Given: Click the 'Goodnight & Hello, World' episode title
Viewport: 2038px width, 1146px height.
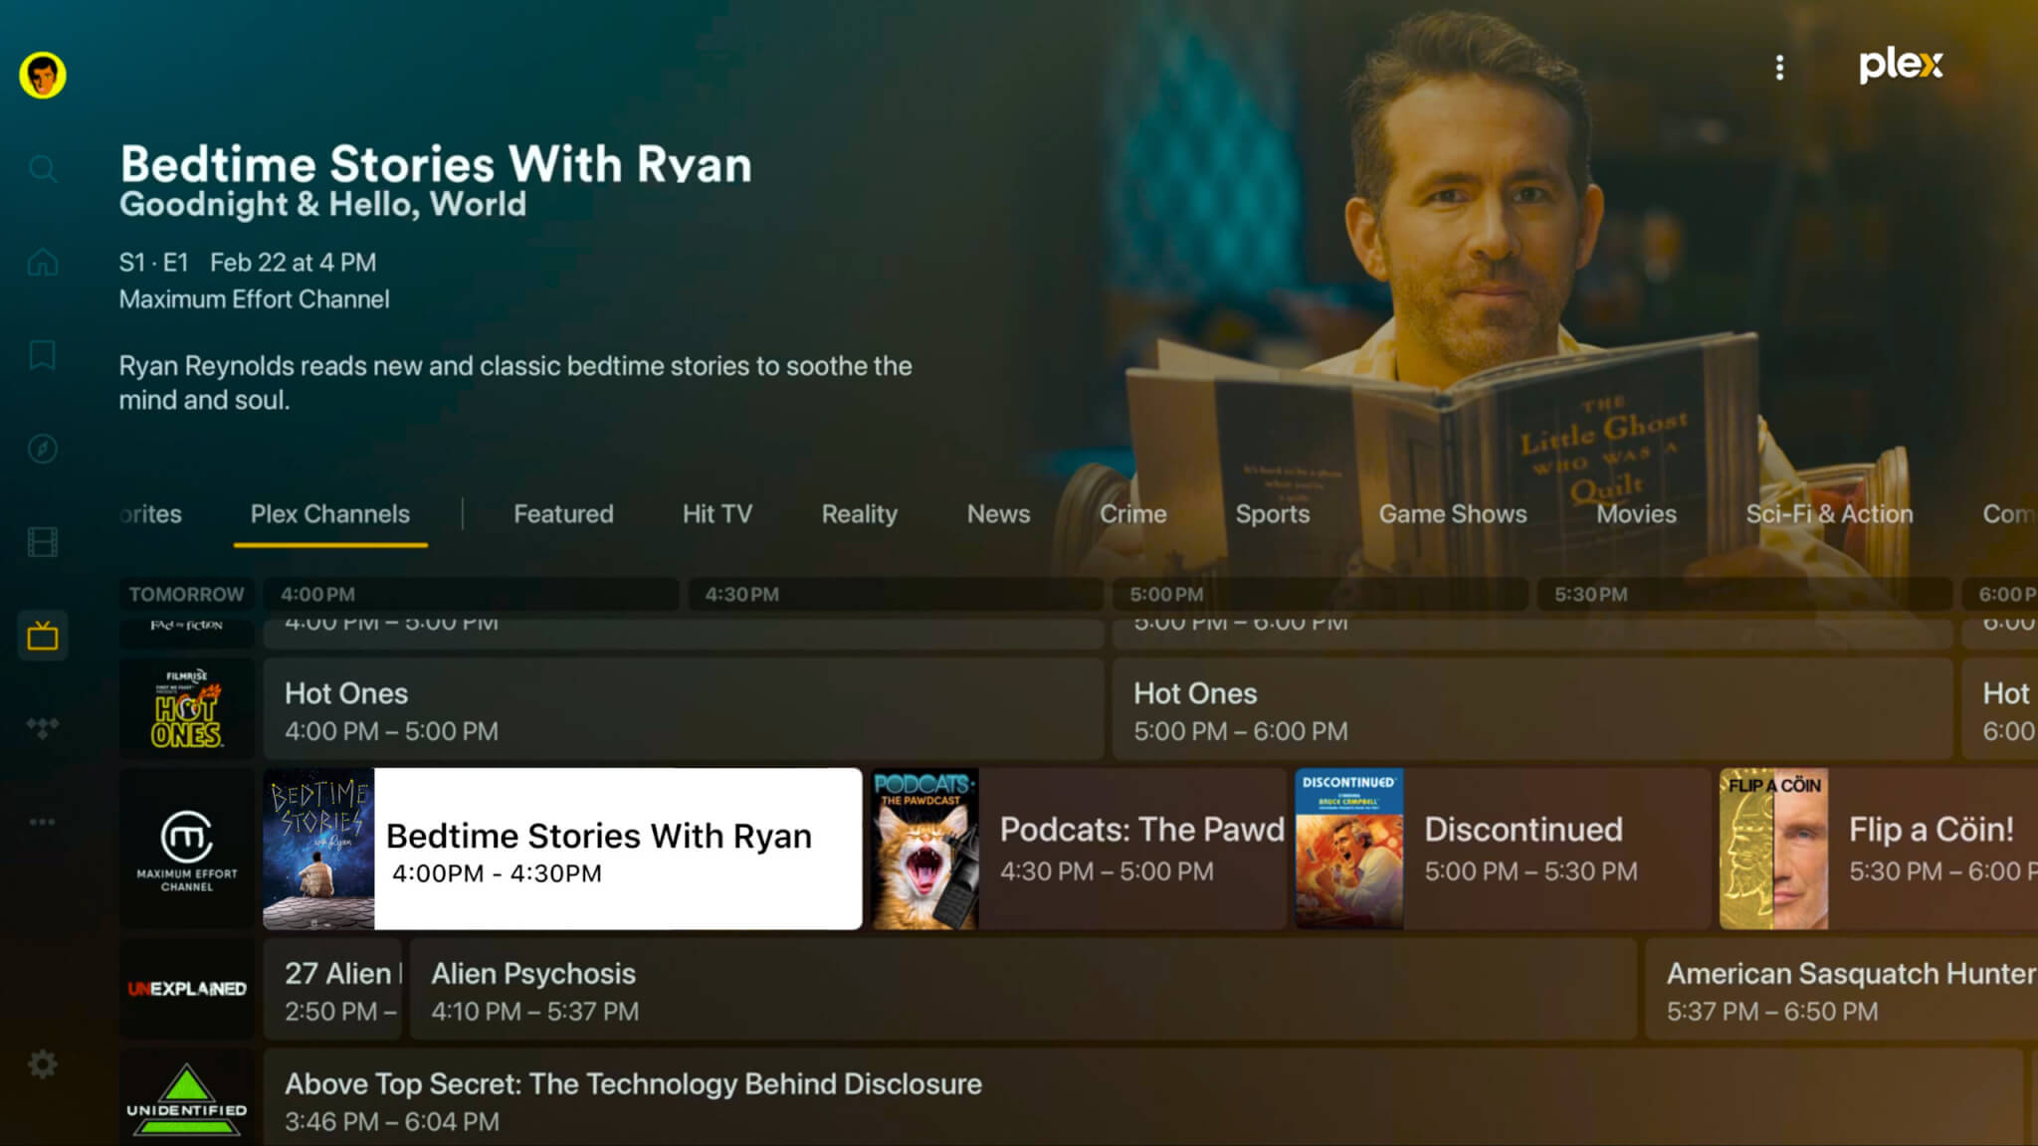Looking at the screenshot, I should [322, 204].
